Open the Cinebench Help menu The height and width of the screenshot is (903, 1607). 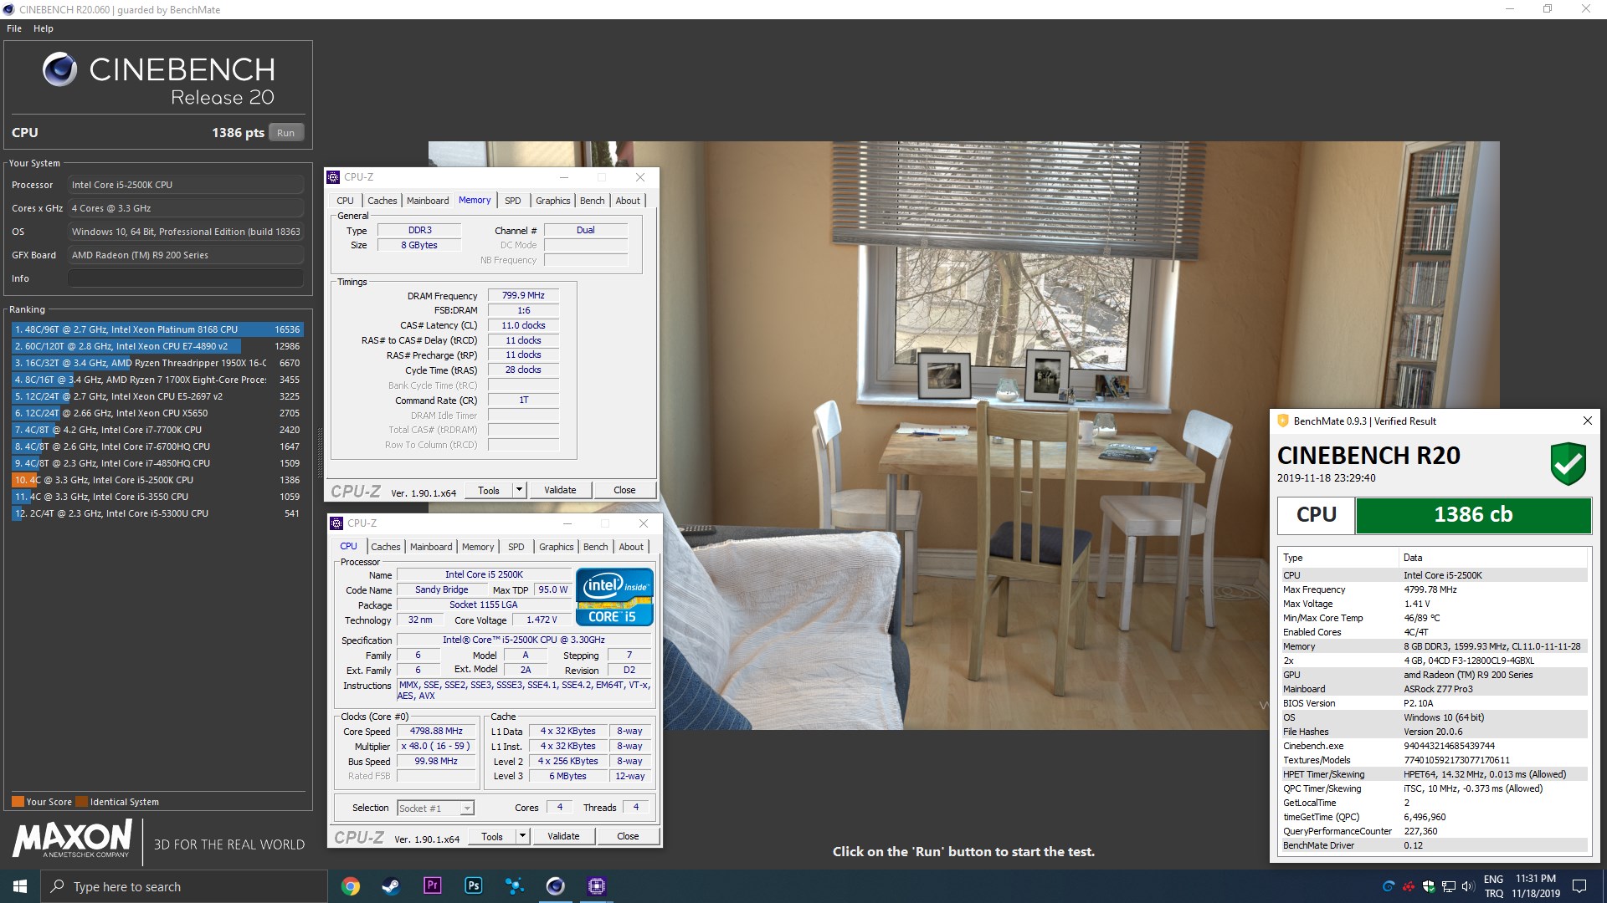[x=44, y=28]
